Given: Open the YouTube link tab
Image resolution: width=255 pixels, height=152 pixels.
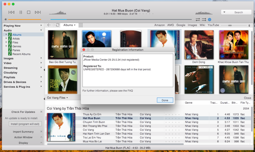Looking at the screenshot, I should click(x=213, y=25).
